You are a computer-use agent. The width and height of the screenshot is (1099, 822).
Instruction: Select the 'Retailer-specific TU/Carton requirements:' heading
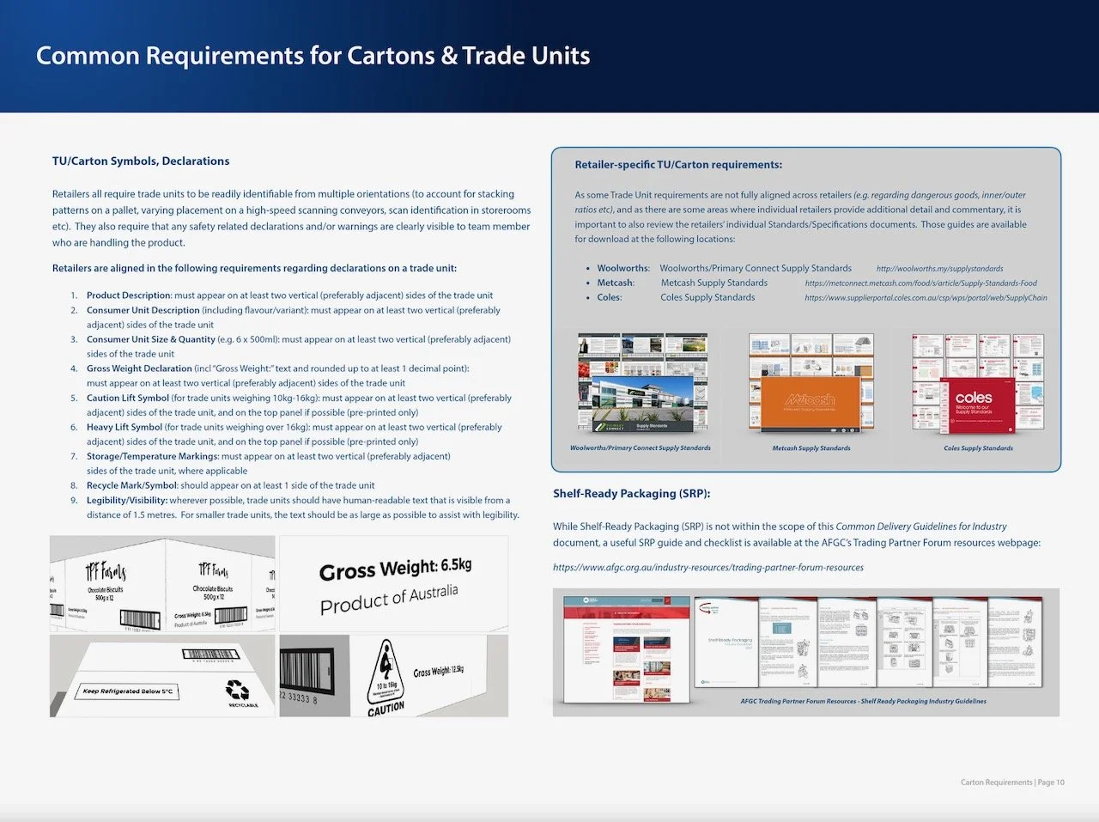(x=678, y=165)
